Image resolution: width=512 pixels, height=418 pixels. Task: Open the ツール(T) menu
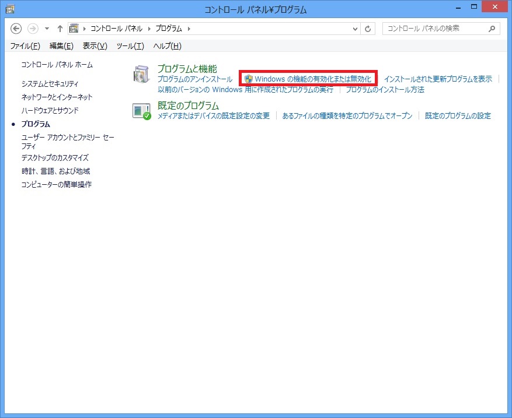pyautogui.click(x=130, y=46)
